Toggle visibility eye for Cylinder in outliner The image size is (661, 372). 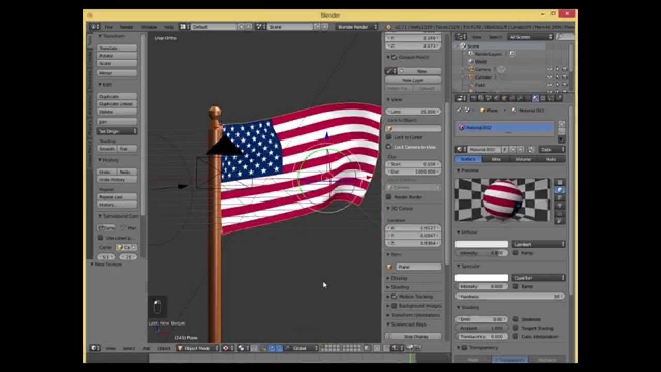549,77
